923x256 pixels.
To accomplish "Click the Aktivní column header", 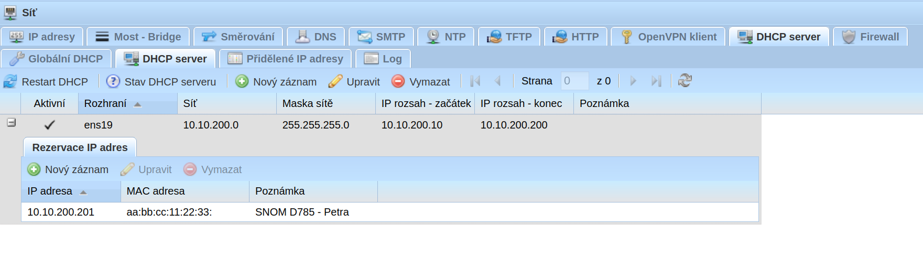I will (x=50, y=103).
